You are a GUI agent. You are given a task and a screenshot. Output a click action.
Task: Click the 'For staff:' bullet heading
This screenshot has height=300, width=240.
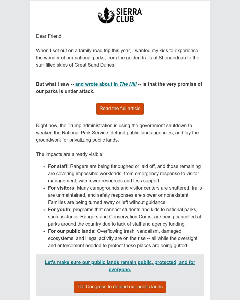58,166
